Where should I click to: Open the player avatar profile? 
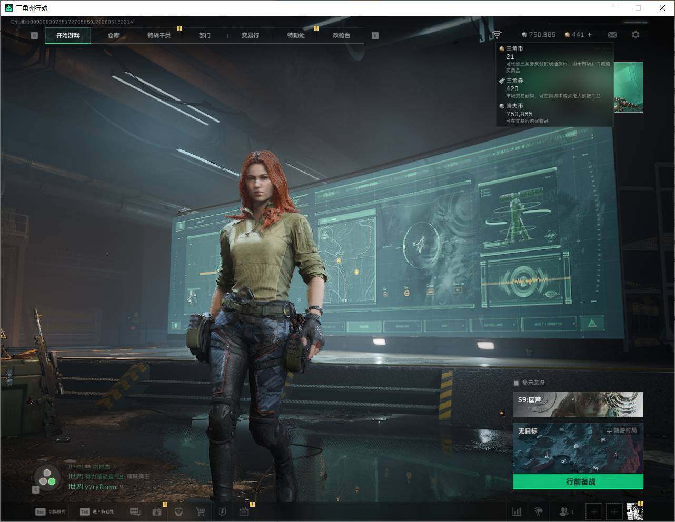coord(634,511)
